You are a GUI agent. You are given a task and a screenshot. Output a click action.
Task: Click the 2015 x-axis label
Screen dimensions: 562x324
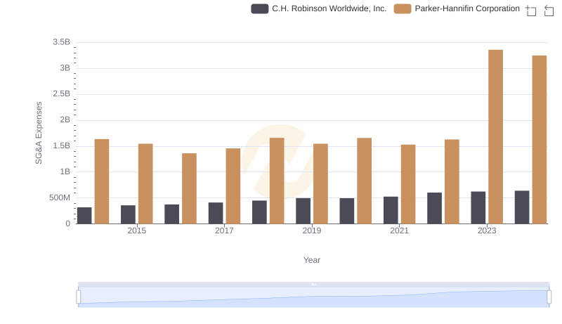pyautogui.click(x=136, y=231)
